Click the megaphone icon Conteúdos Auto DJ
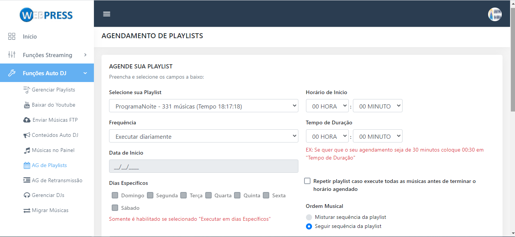The width and height of the screenshot is (515, 237). click(x=27, y=135)
